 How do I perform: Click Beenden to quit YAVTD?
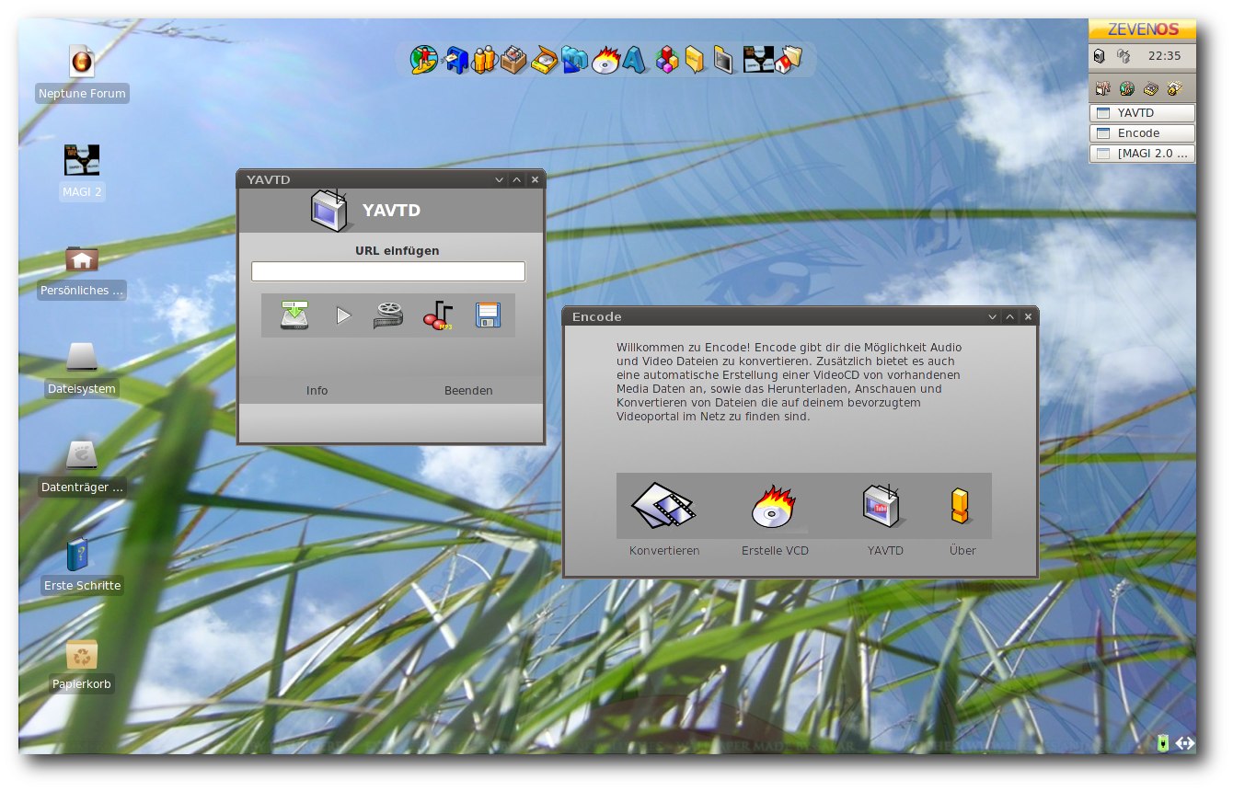click(468, 391)
